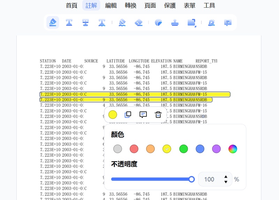Open the 表單 tab

click(x=189, y=5)
